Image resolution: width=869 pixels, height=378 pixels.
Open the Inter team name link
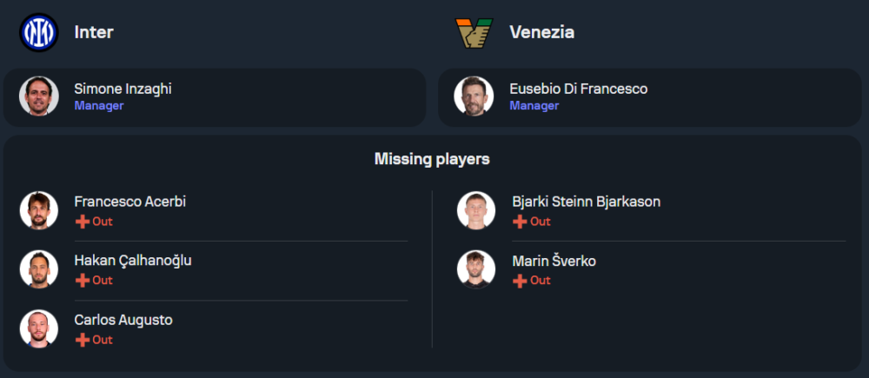(x=94, y=32)
